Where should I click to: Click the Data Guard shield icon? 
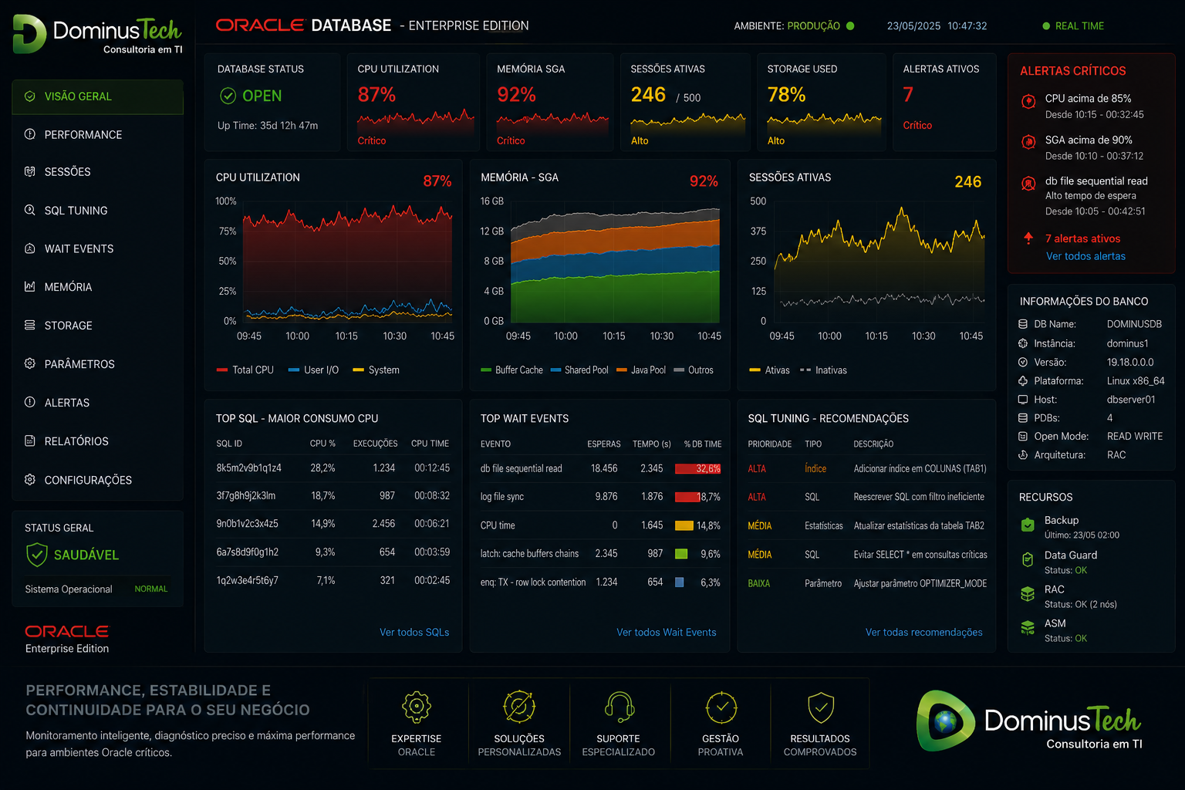coord(1028,559)
